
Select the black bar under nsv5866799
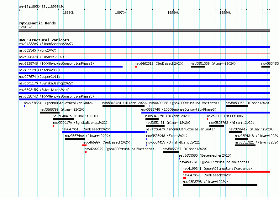[50, 113]
